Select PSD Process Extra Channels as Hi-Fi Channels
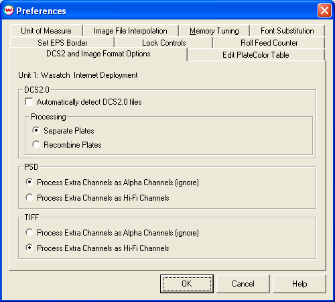Screen dimensions: 335x302 pyautogui.click(x=29, y=197)
